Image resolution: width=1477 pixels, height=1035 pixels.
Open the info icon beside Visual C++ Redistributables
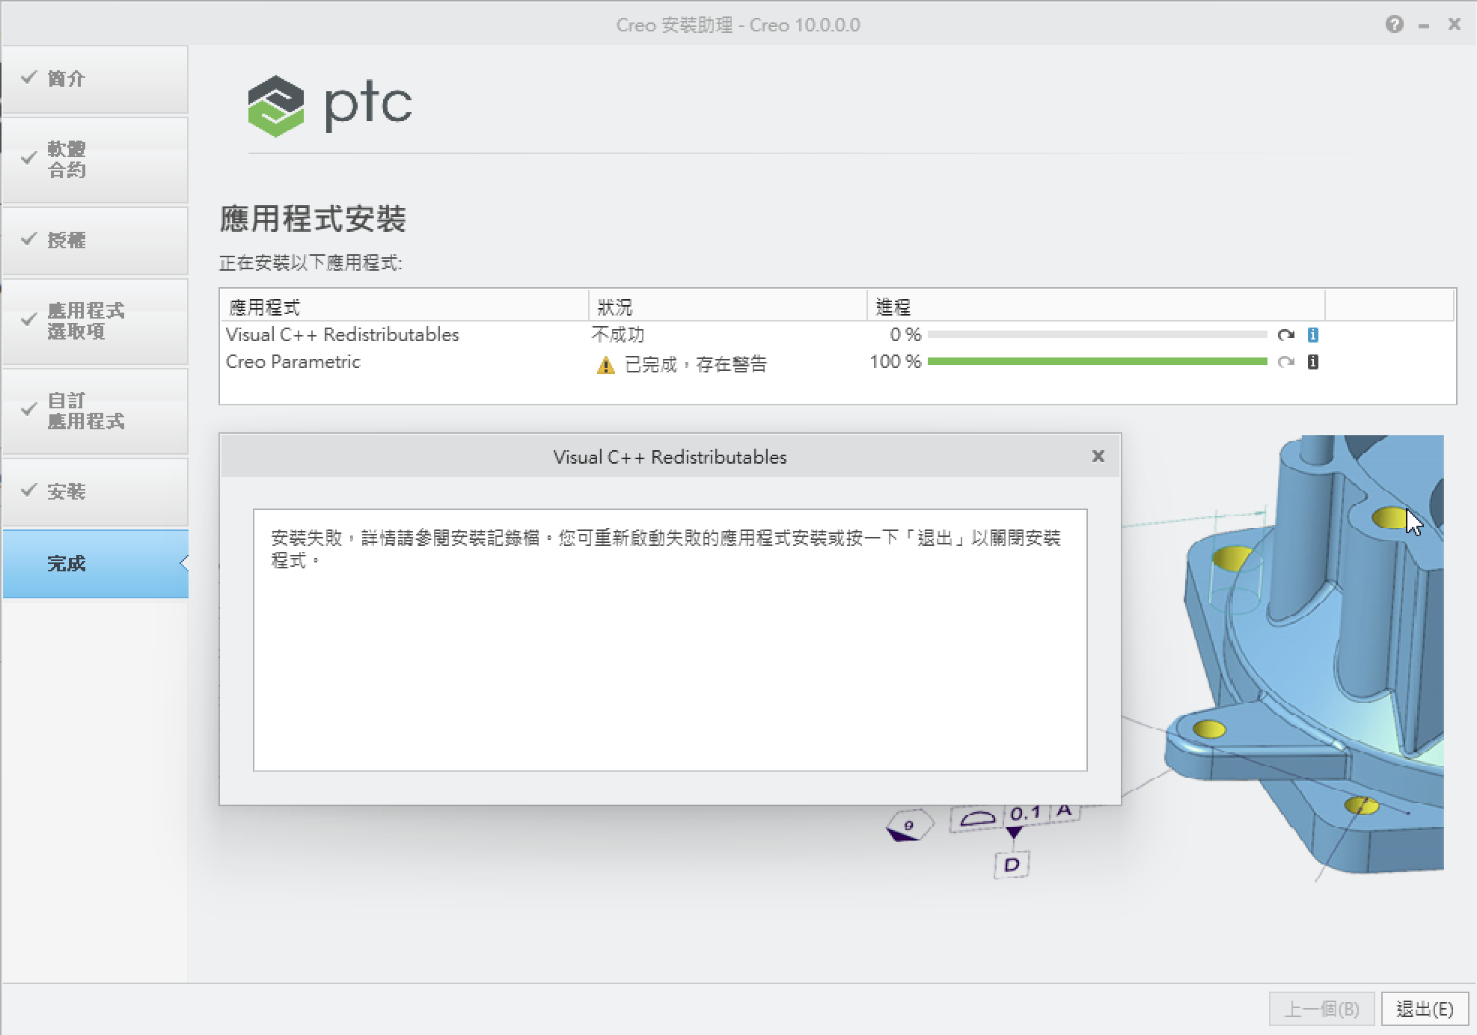[1313, 334]
